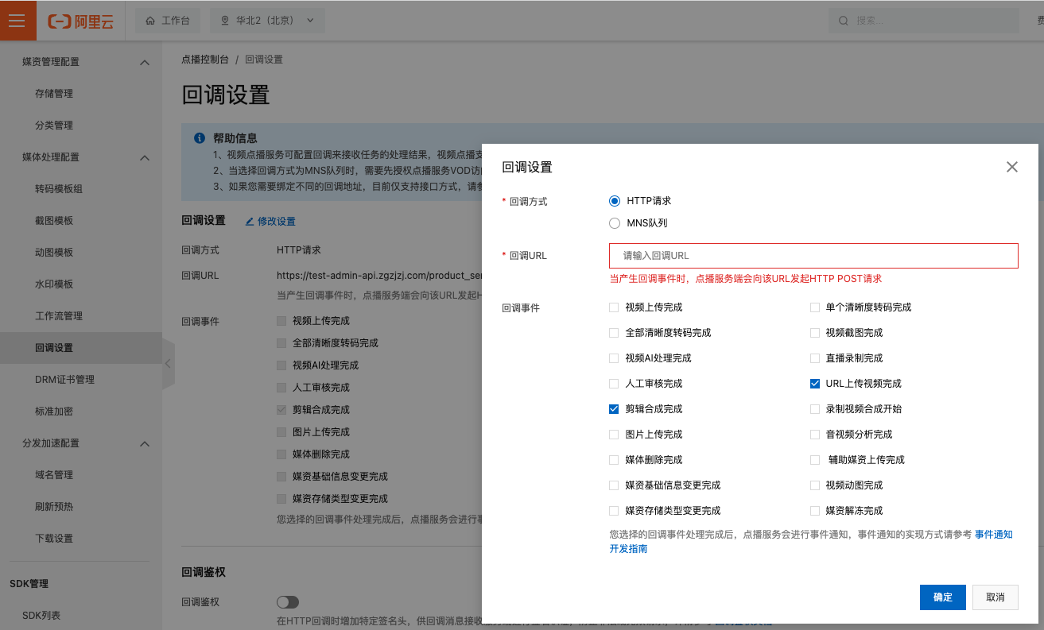Select MNS队列 callback method
The image size is (1044, 630).
pos(614,223)
